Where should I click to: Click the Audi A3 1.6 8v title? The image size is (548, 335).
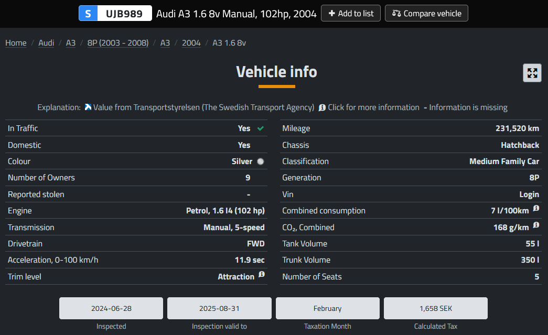pyautogui.click(x=237, y=14)
